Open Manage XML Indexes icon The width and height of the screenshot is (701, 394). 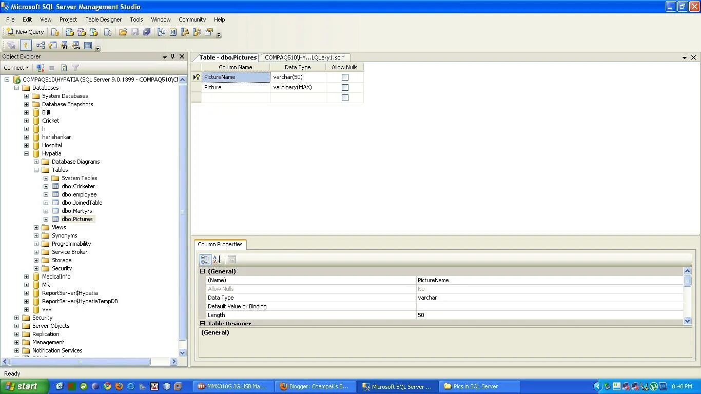tap(76, 46)
